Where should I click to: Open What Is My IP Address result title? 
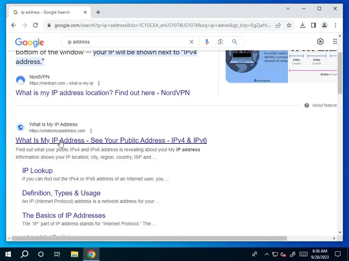(111, 140)
